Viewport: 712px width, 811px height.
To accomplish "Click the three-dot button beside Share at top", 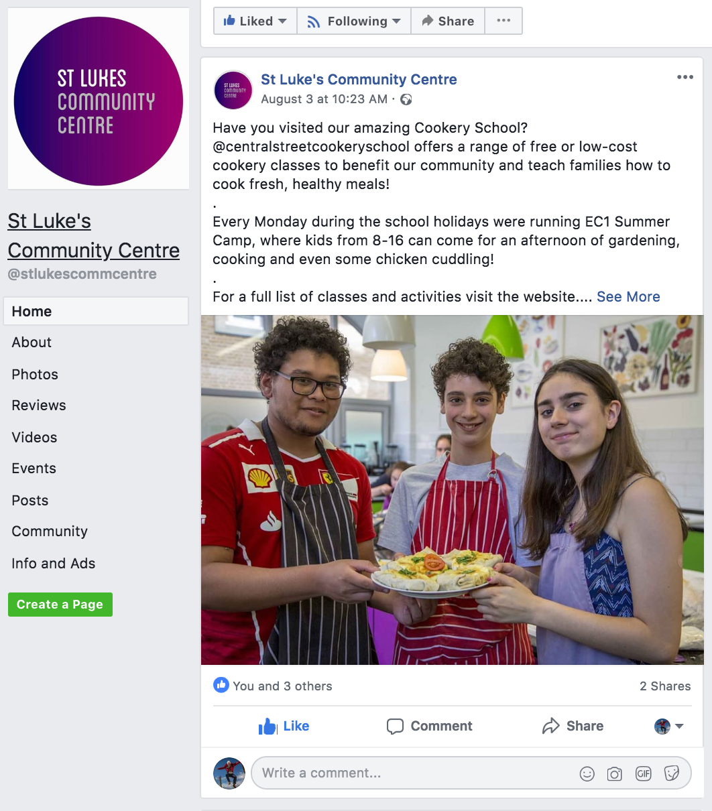I will click(x=503, y=21).
